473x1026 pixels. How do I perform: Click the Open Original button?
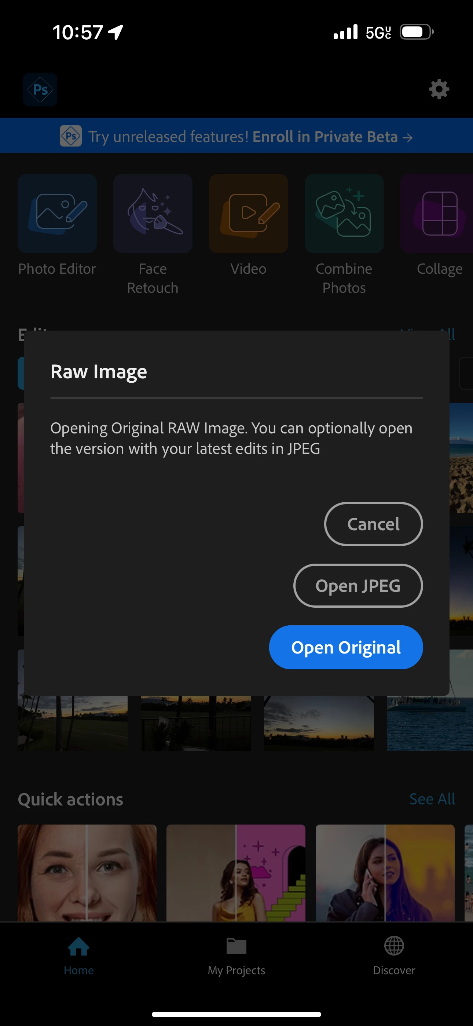coord(346,648)
